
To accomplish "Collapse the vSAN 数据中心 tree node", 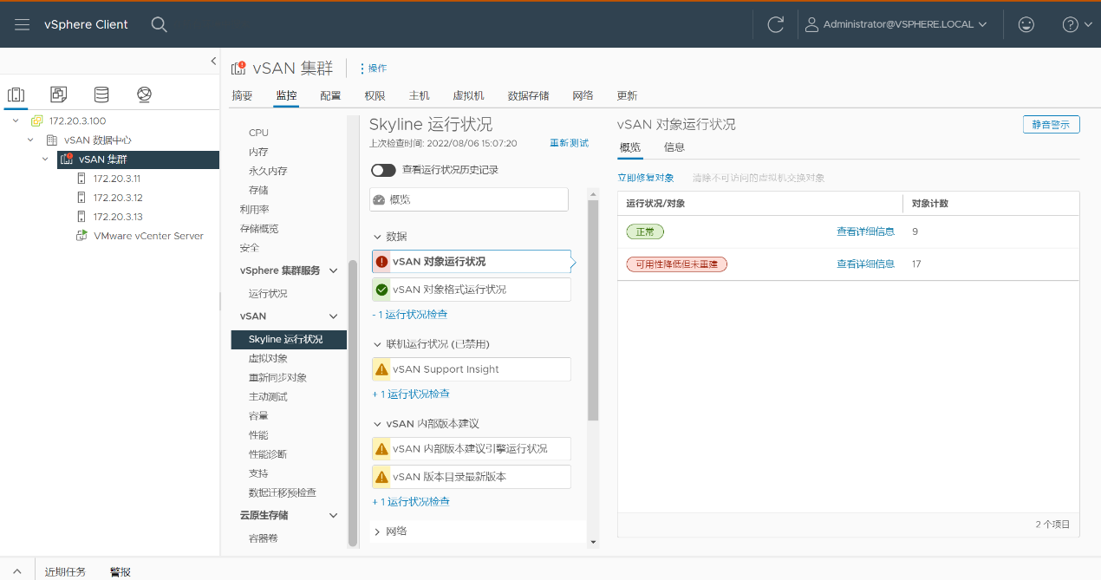I will 30,140.
